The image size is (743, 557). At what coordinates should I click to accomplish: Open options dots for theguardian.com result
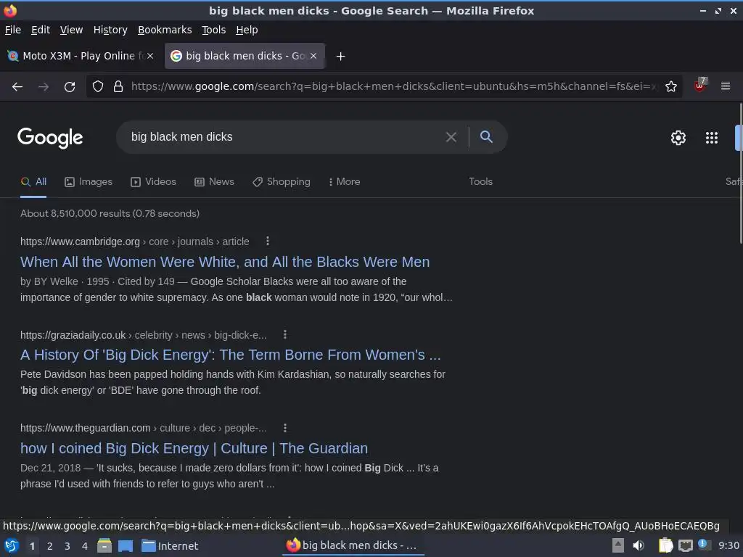pos(284,428)
